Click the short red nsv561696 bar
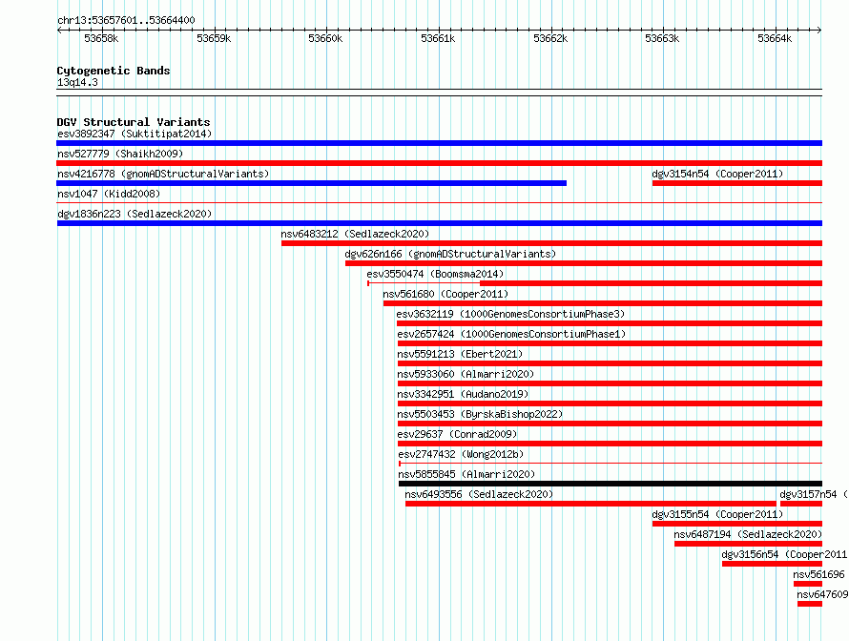849x641 pixels. [807, 584]
